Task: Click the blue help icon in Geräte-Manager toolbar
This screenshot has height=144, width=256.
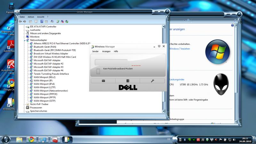Action: 42,21
